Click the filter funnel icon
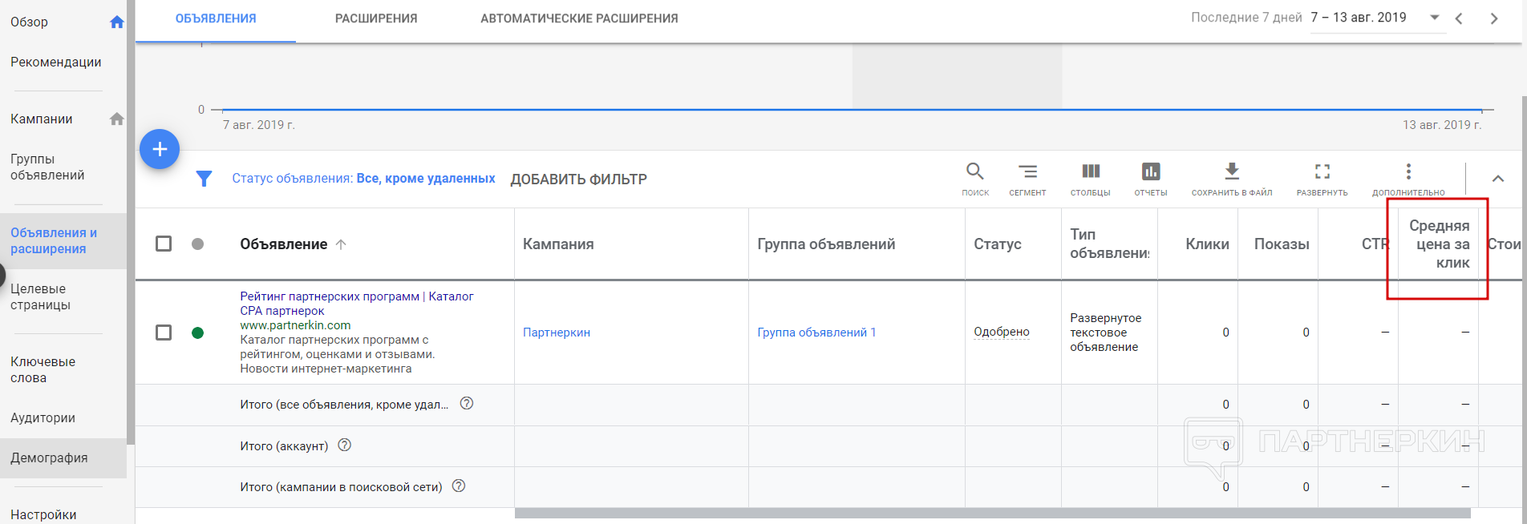Screen dimensions: 1527x524 [205, 179]
